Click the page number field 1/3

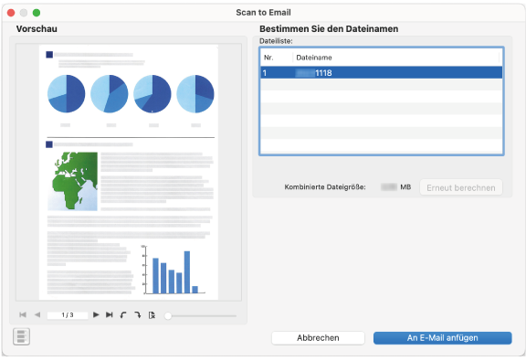click(68, 315)
